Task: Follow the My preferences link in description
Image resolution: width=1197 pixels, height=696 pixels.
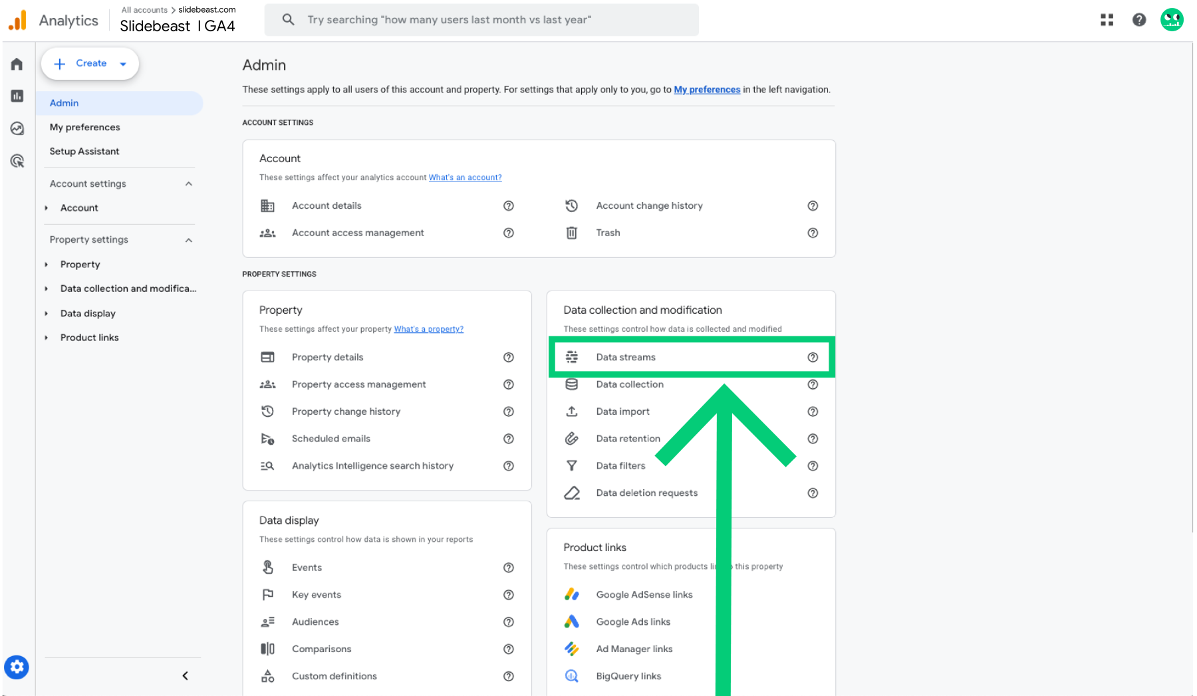Action: 707,90
